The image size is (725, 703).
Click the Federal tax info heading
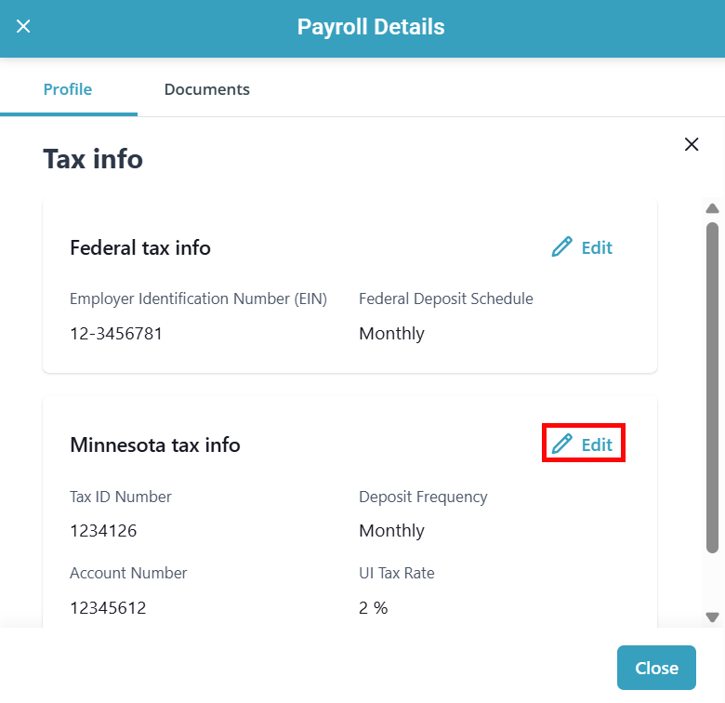point(140,248)
